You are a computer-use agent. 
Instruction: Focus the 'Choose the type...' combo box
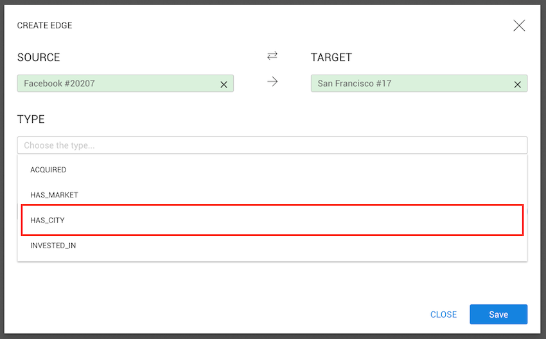pos(272,145)
